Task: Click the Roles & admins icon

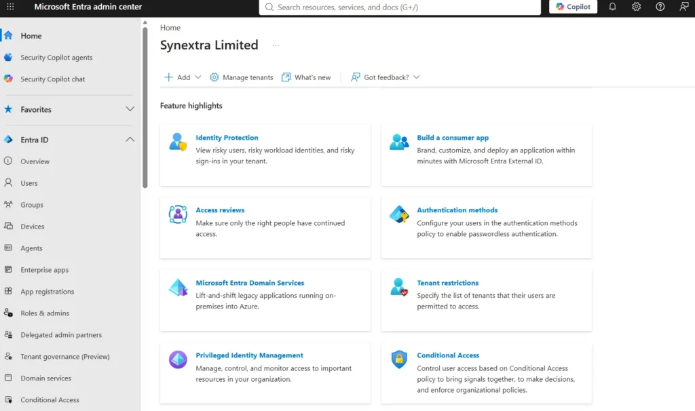Action: point(8,313)
